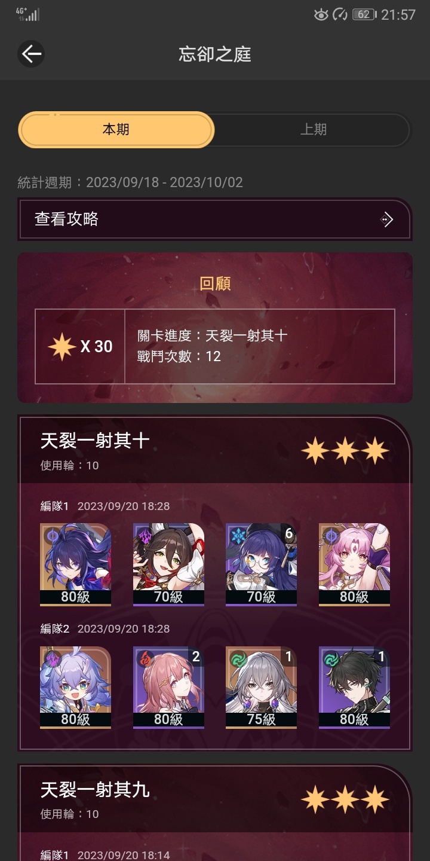Tap the fire character with eidolon 2
The width and height of the screenshot is (430, 861).
[168, 688]
